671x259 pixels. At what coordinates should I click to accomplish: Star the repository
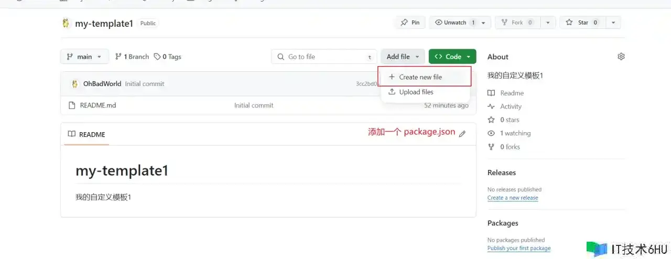pos(582,23)
